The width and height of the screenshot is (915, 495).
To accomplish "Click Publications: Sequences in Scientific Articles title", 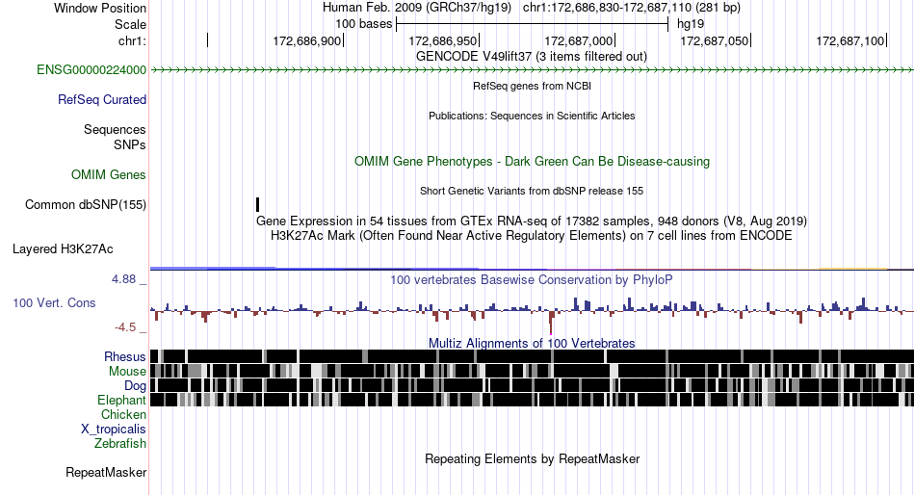I will coord(532,116).
